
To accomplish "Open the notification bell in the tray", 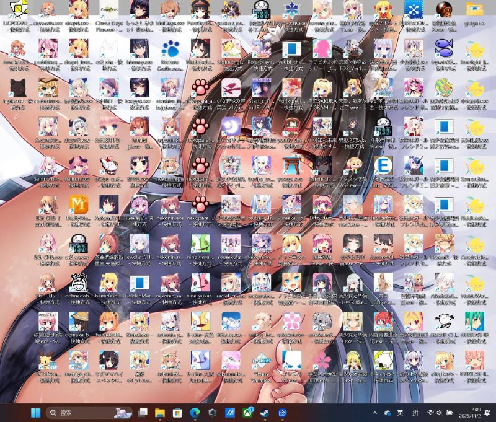I will [488, 413].
